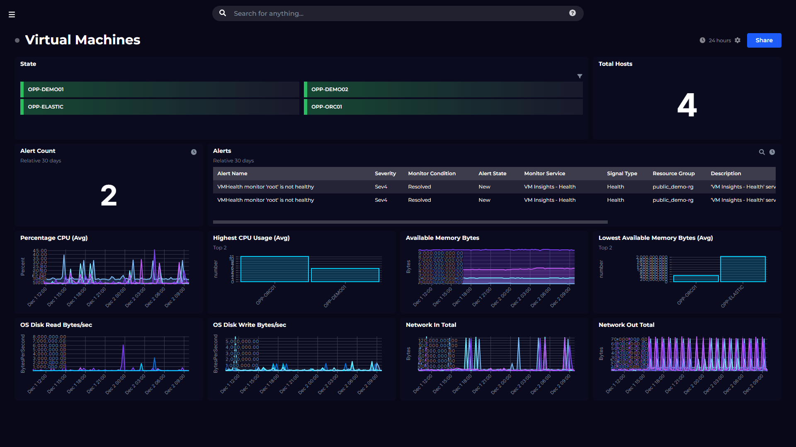Image resolution: width=796 pixels, height=447 pixels.
Task: Select the OPP-ELASTIC state block
Action: (x=160, y=107)
